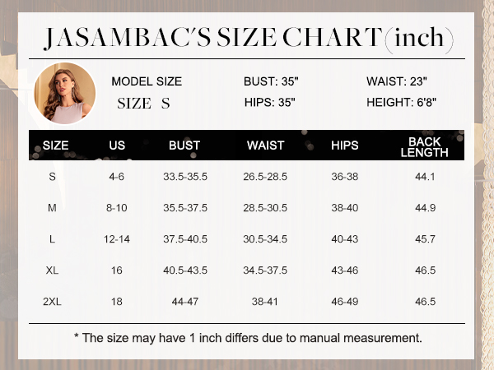Click bust value 33.5-35.5
Screen dimensions: 494x370
coord(185,177)
